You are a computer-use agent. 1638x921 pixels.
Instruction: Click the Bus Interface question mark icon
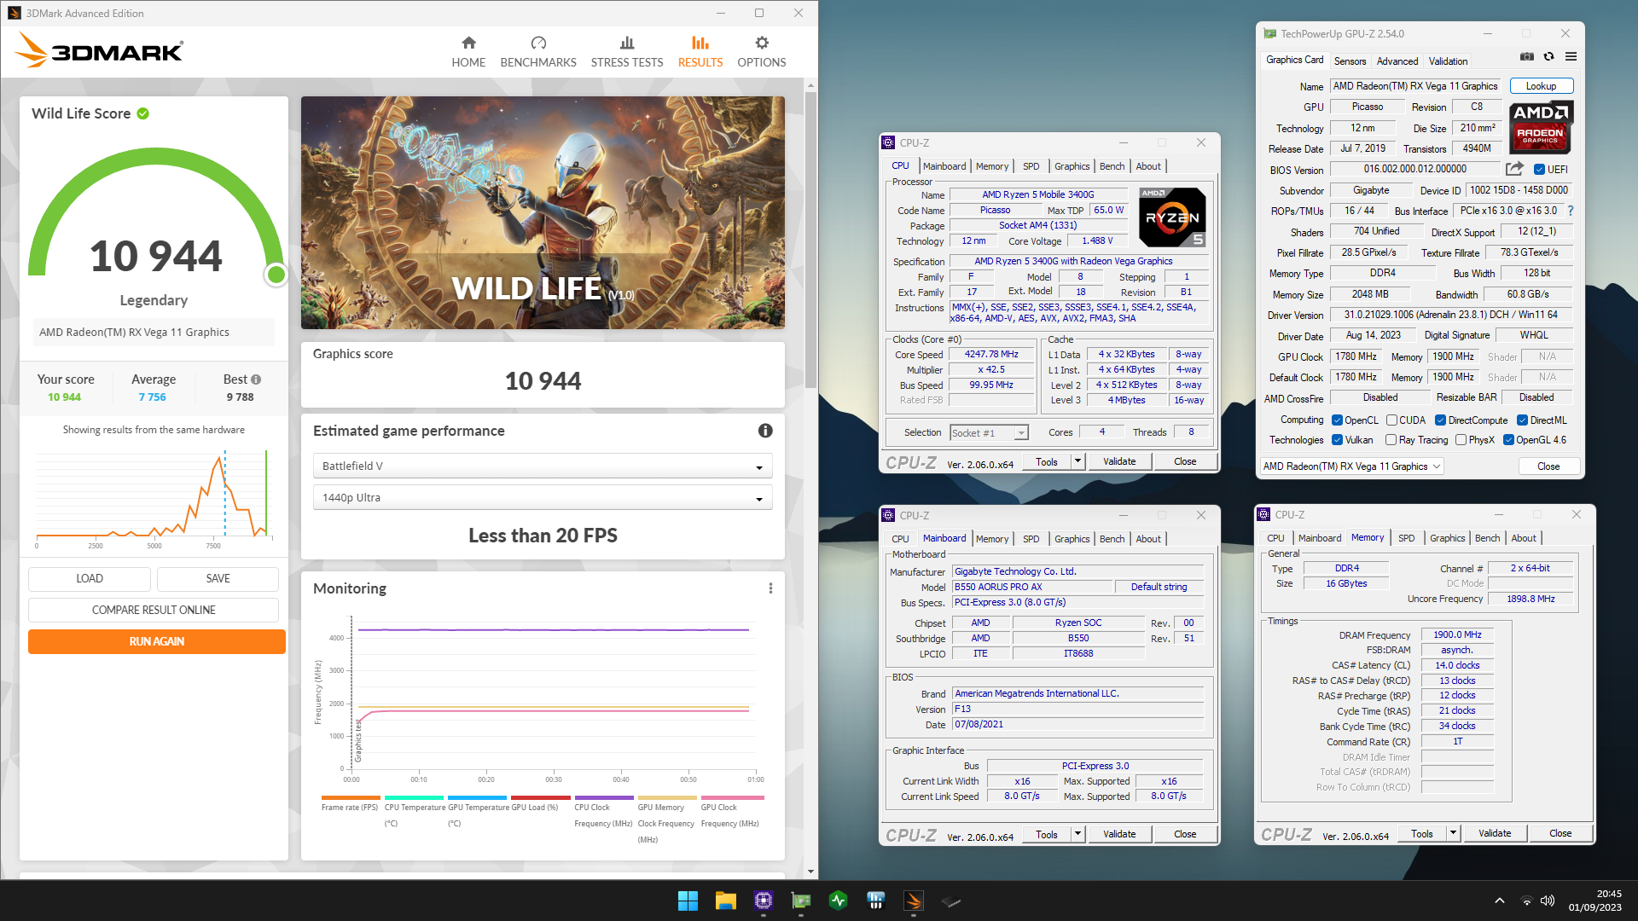coord(1570,211)
